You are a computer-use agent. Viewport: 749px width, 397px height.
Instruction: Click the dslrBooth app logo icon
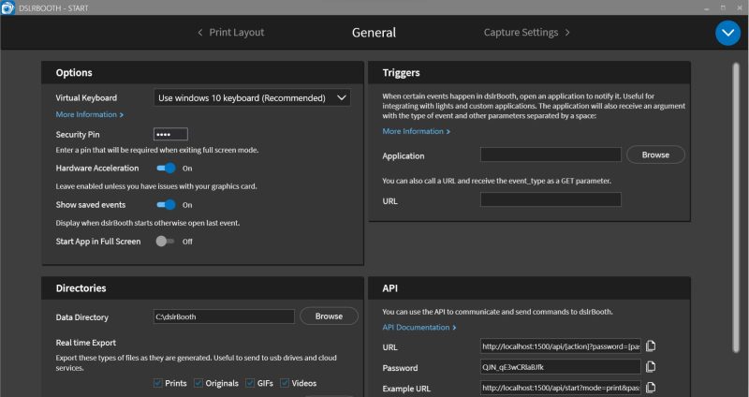[7, 8]
